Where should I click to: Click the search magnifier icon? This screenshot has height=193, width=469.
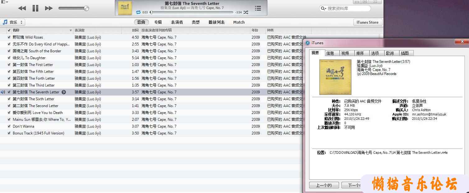click(323, 9)
